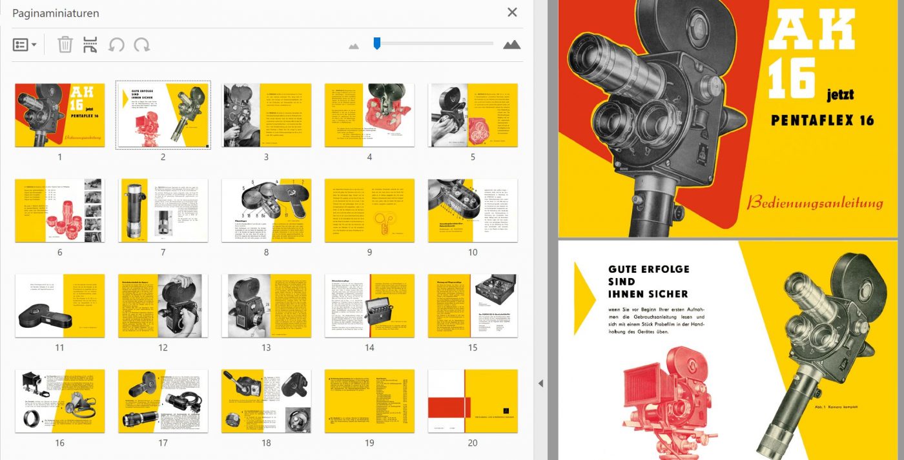Click the 'Bedienungsanleitung' text on cover page

pyautogui.click(x=814, y=203)
